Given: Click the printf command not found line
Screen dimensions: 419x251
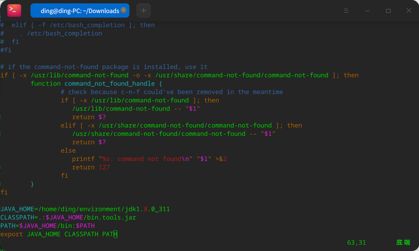Looking at the screenshot, I should point(149,159).
